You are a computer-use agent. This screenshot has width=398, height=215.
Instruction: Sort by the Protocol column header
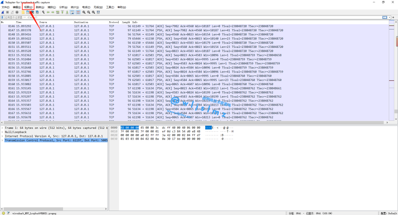tap(115, 22)
